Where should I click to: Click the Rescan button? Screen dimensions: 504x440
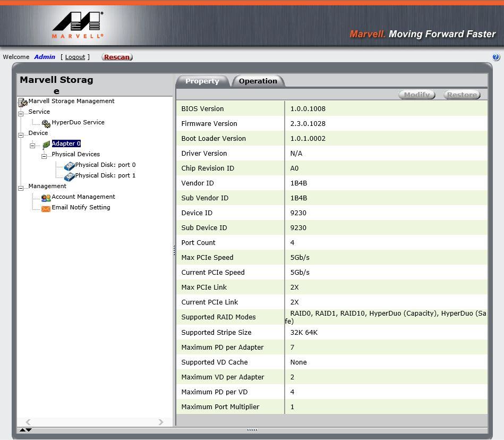[117, 57]
